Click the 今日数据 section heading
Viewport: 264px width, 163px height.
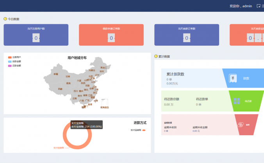pyautogui.click(x=13, y=19)
